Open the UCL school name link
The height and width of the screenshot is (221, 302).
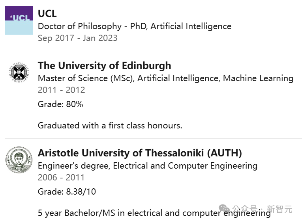click(x=47, y=13)
